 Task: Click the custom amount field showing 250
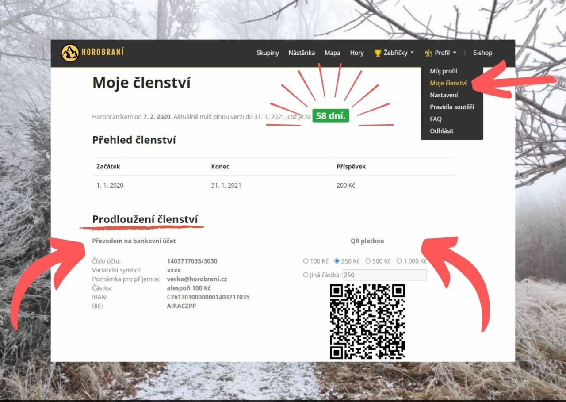click(384, 275)
